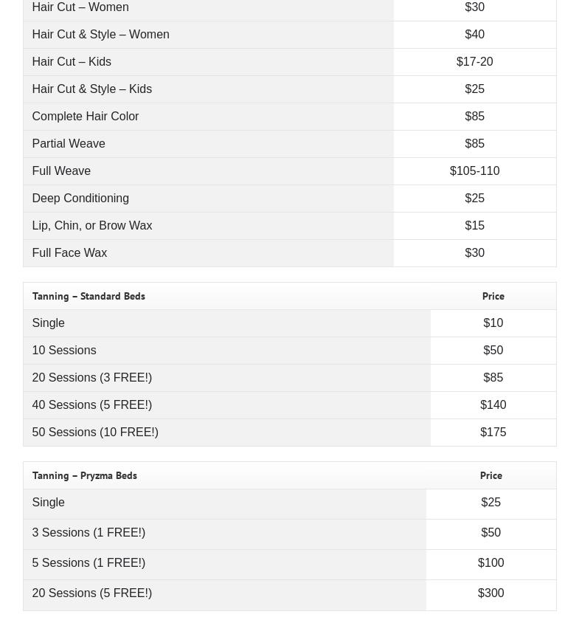Viewport: 579px width, 634px height.
Task: Click the Hair Cut – Women row label
Action: pyautogui.click(x=80, y=7)
